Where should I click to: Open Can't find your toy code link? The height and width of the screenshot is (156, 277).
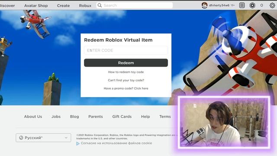126,80
